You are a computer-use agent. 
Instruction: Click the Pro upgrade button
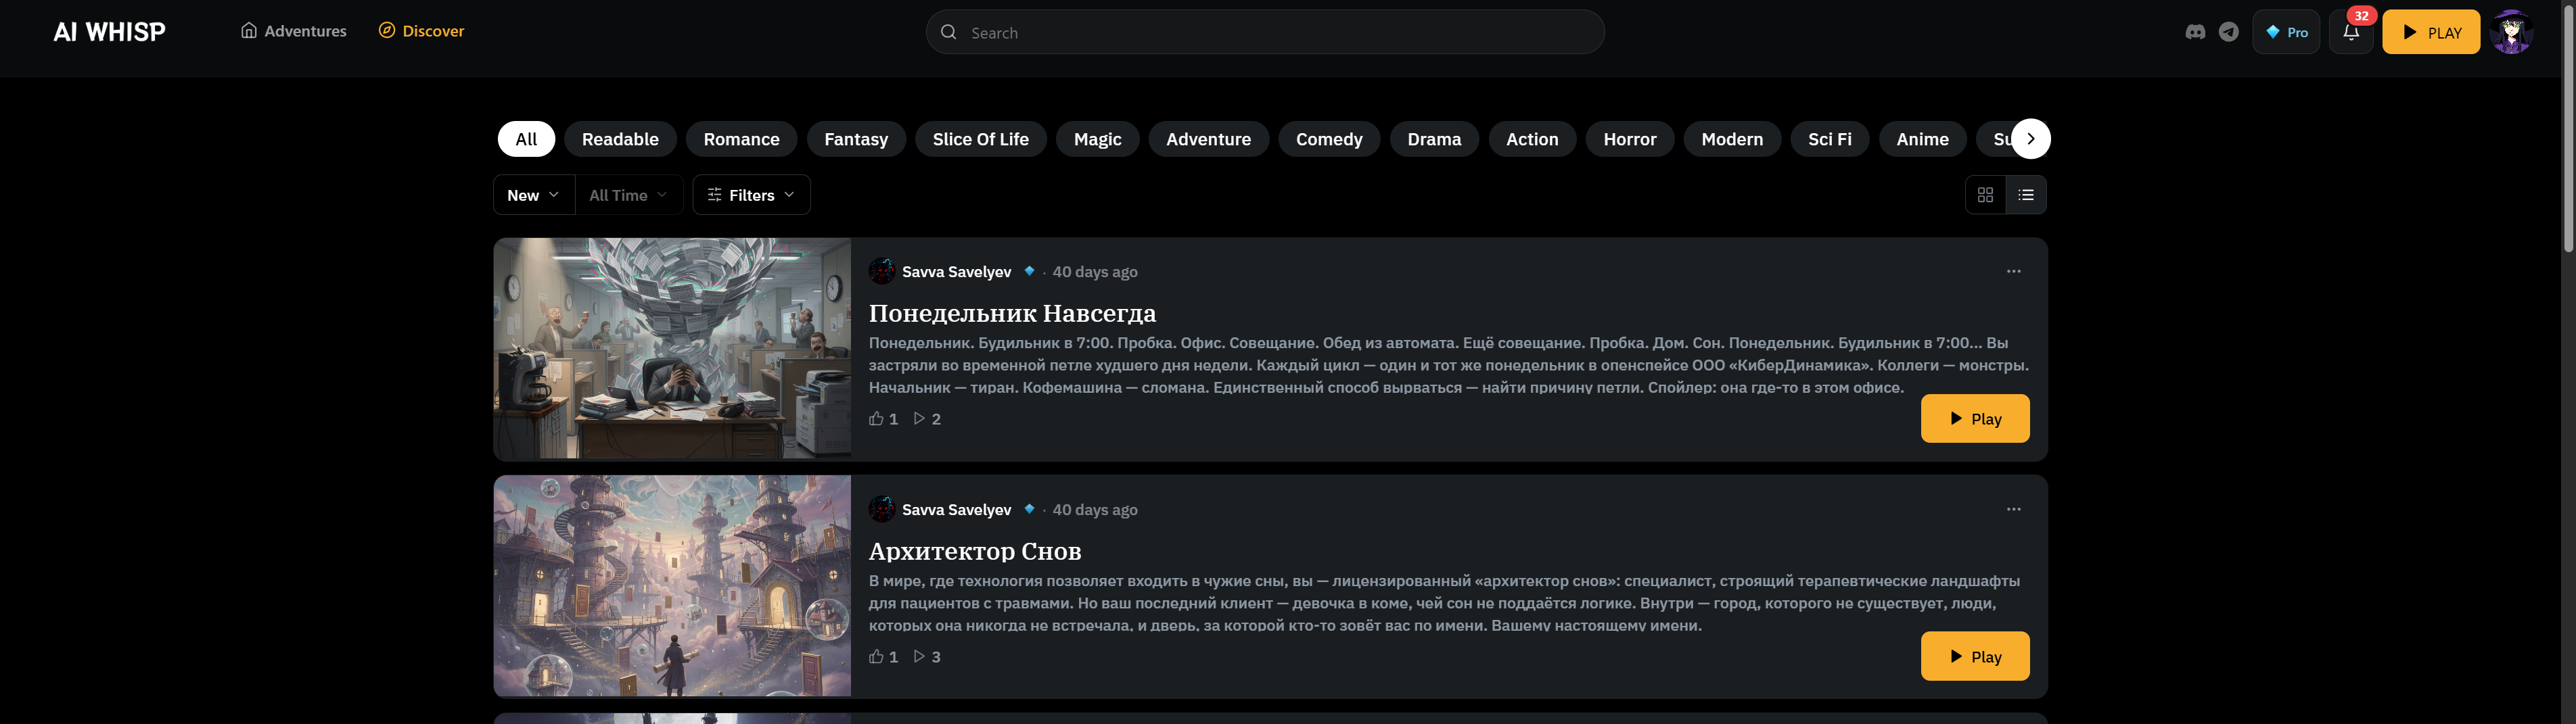coord(2286,32)
